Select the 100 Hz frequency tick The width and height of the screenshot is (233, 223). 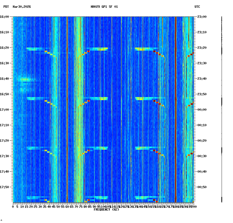(x=103, y=206)
